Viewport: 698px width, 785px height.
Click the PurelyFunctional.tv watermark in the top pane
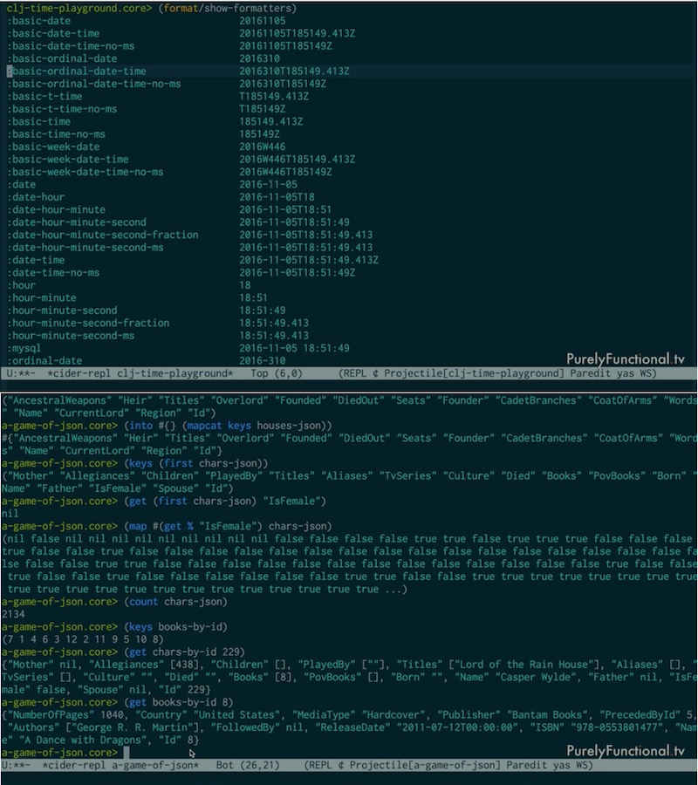tap(625, 358)
